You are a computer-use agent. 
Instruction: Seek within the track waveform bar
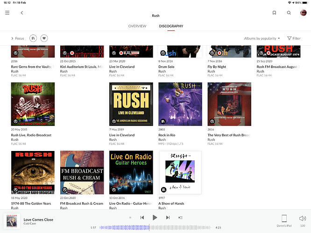tap(155, 228)
